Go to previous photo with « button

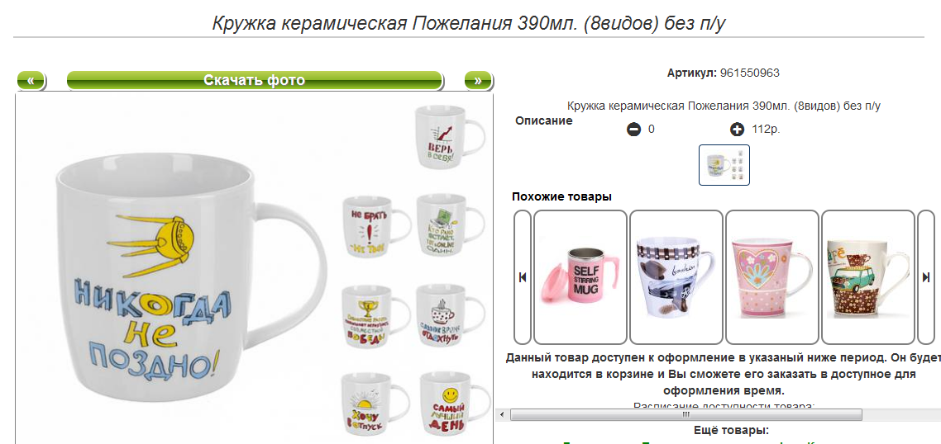click(x=31, y=80)
